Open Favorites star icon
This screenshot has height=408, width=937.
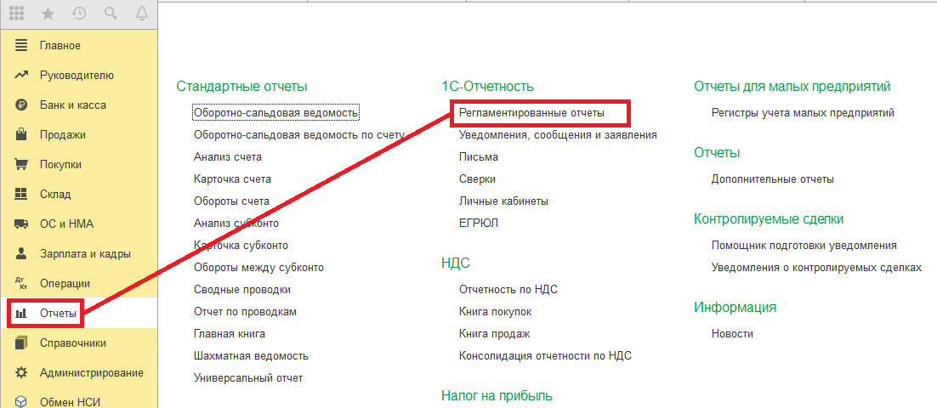[x=48, y=14]
